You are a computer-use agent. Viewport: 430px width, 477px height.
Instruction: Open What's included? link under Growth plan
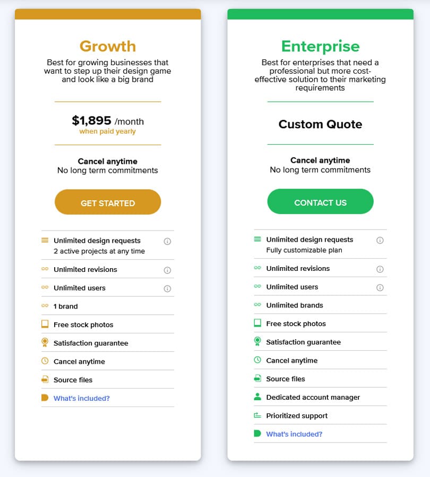point(81,398)
